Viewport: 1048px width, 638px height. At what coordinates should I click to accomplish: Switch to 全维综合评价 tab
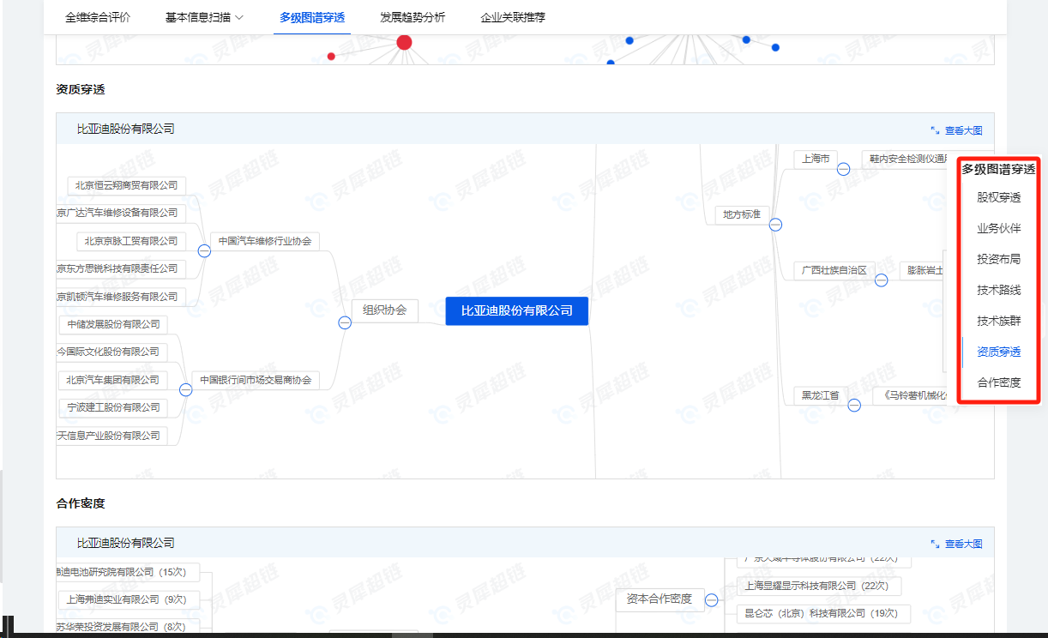pyautogui.click(x=98, y=17)
